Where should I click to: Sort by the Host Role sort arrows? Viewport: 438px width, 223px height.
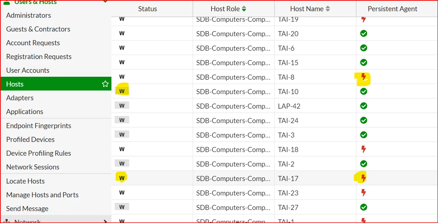pyautogui.click(x=244, y=9)
